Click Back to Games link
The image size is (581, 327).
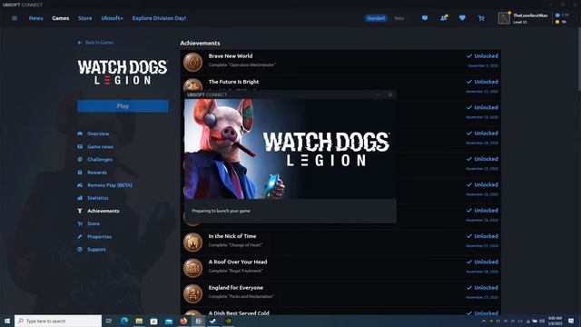pyautogui.click(x=95, y=43)
